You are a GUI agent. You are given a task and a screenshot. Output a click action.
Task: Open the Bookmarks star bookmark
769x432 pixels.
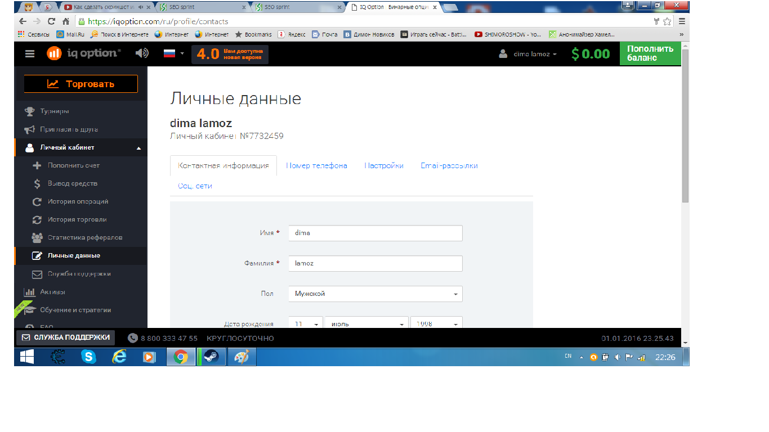click(x=253, y=34)
